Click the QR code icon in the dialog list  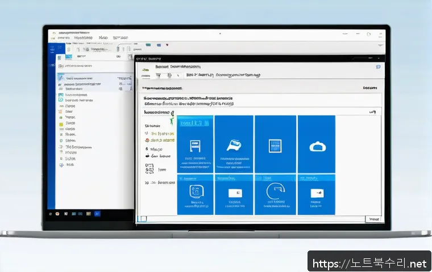[x=149, y=168]
